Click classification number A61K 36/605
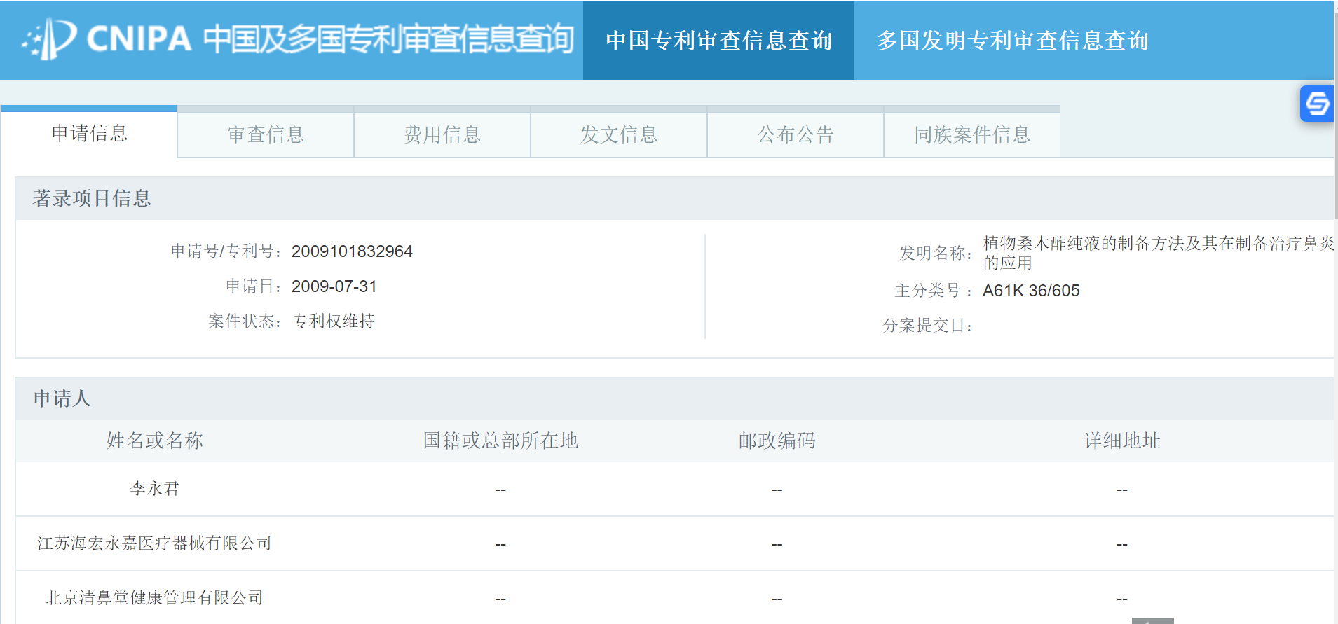 1031,291
